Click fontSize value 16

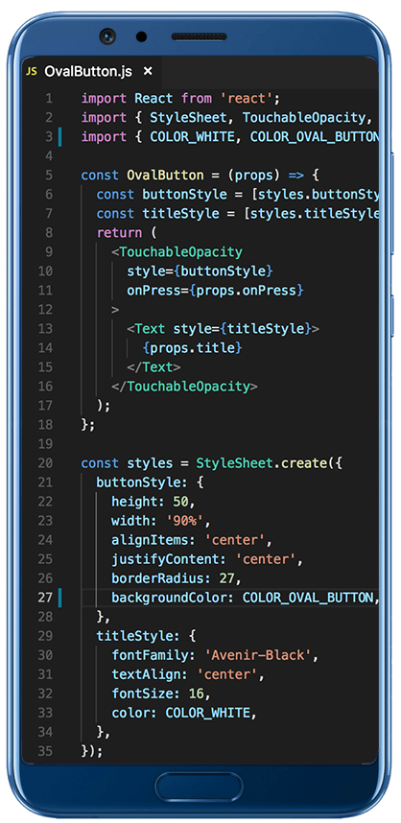click(x=196, y=694)
